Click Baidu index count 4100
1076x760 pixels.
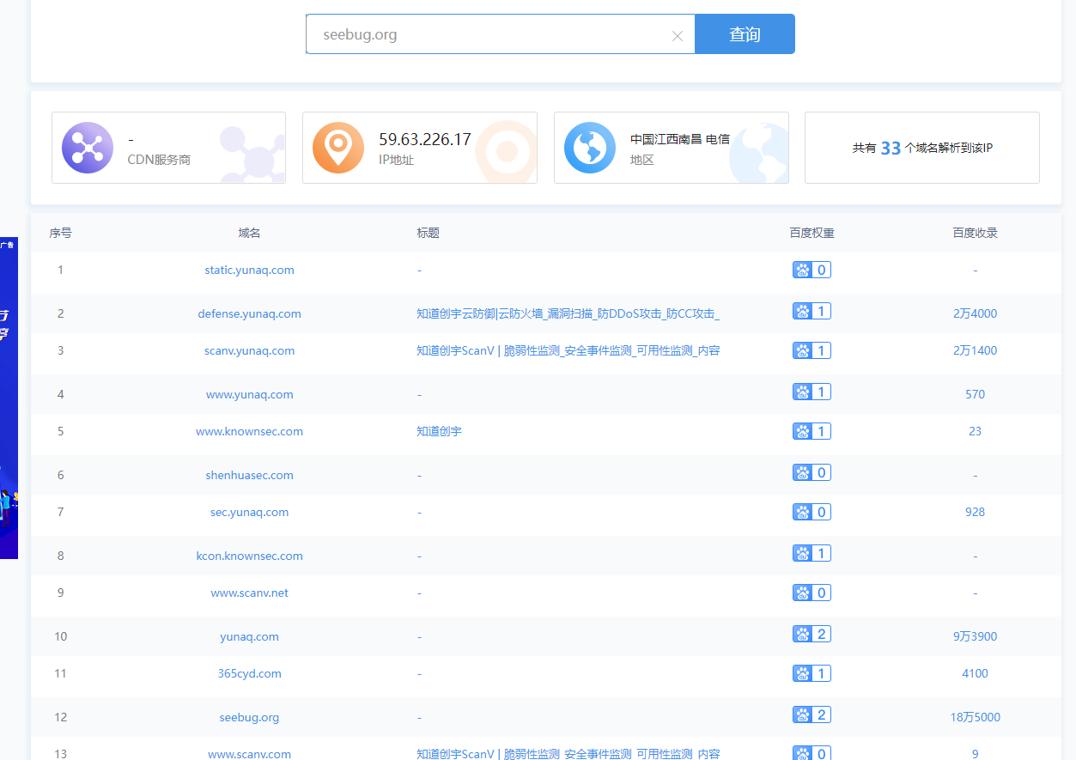tap(975, 673)
